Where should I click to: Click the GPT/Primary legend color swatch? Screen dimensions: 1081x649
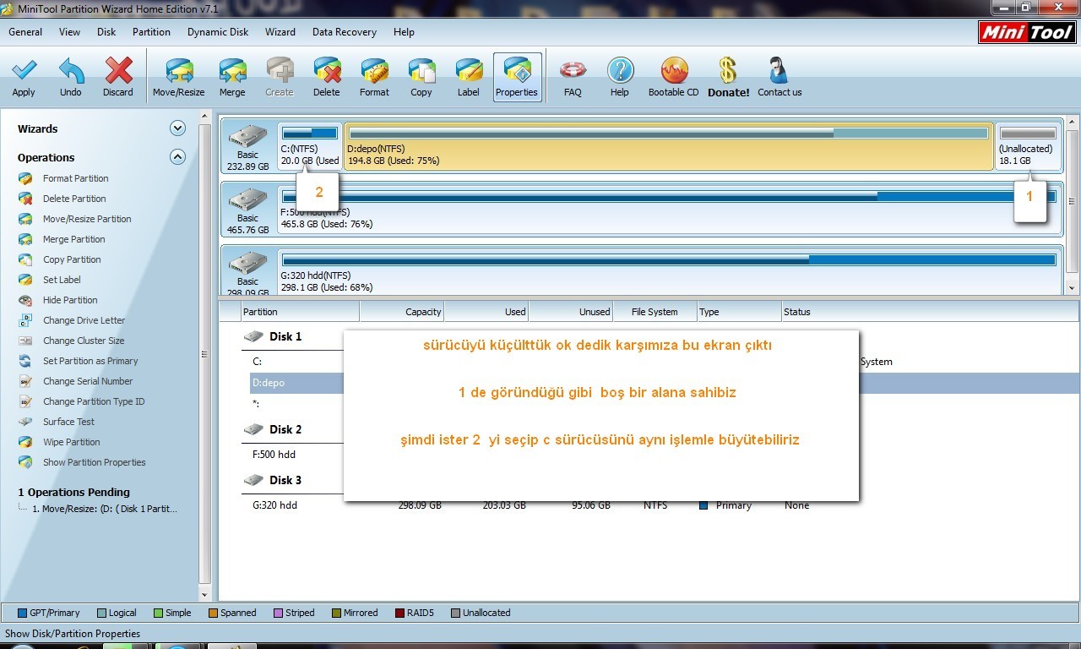tap(22, 614)
